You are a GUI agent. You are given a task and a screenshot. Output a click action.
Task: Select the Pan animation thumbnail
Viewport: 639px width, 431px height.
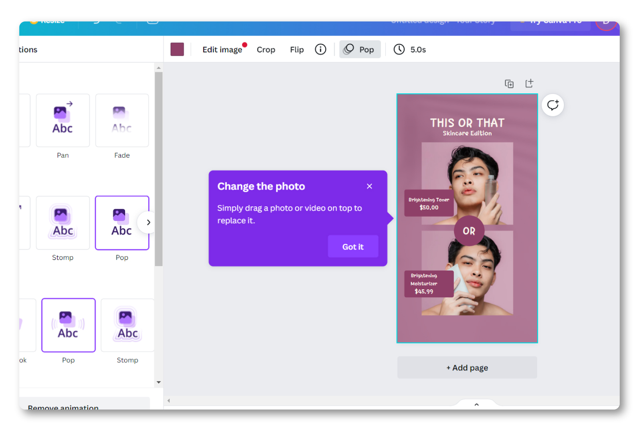(x=63, y=120)
